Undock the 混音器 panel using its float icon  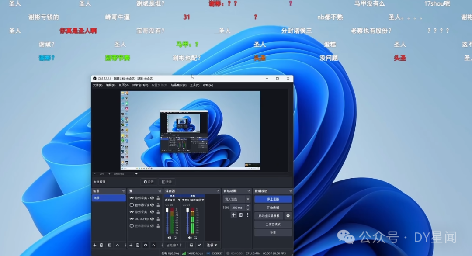(218, 191)
